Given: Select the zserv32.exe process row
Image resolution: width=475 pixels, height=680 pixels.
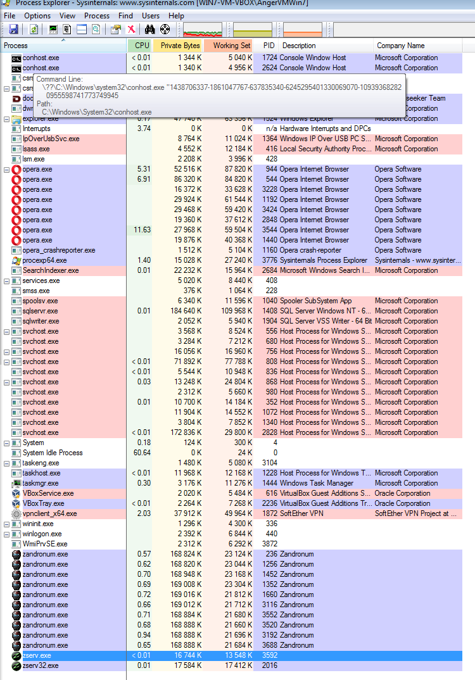Looking at the screenshot, I should pyautogui.click(x=41, y=665).
